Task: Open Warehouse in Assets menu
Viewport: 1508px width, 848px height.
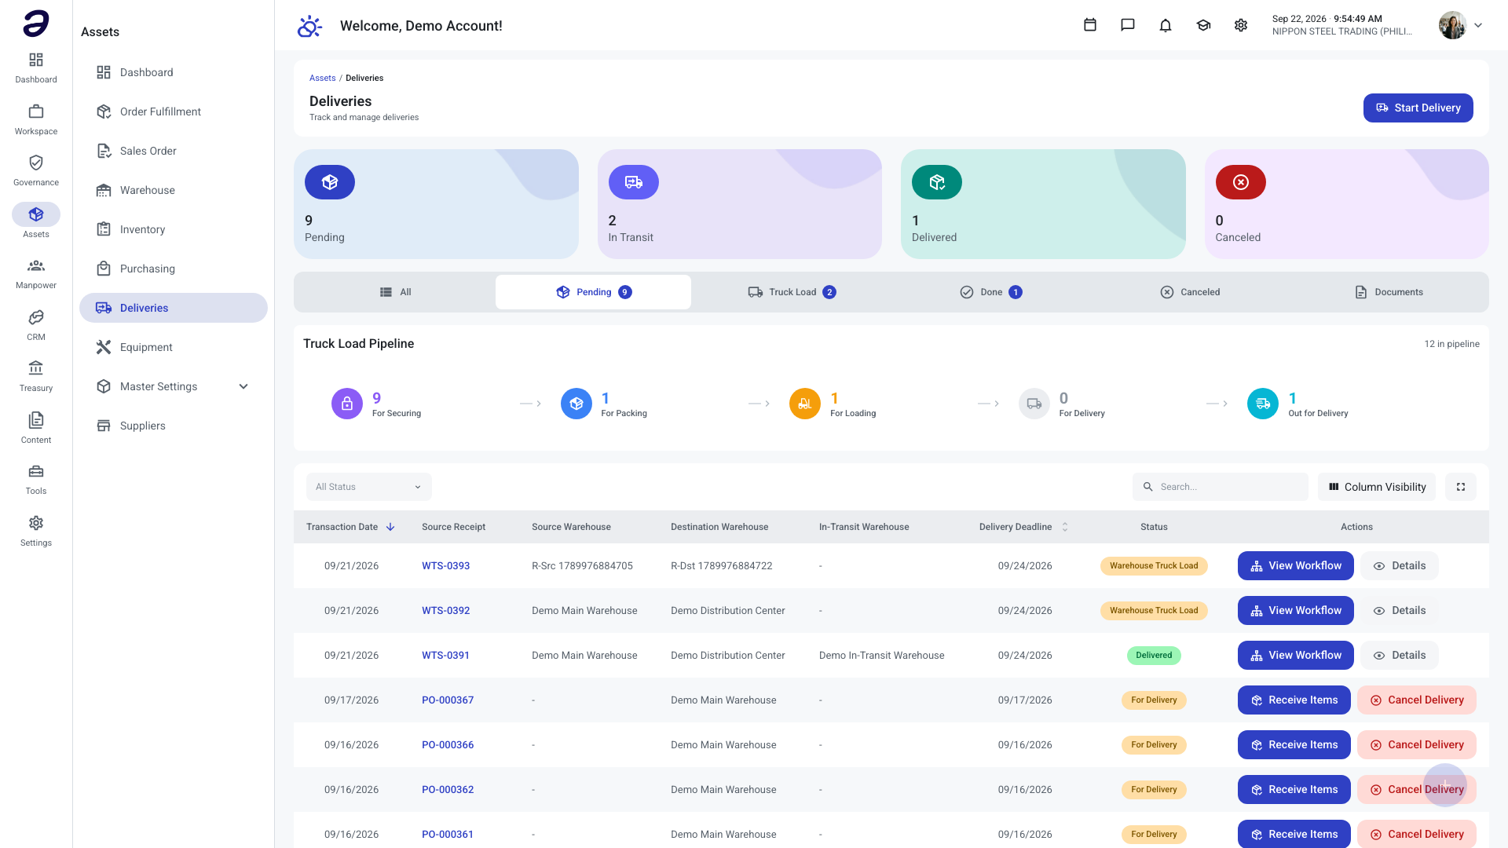Action: click(174, 190)
